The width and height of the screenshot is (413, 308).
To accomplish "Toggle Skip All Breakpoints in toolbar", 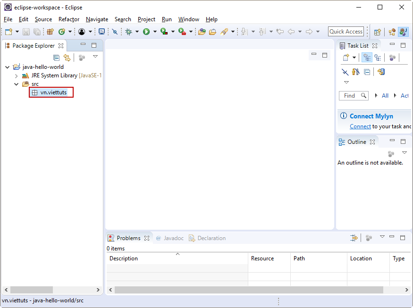I will [115, 32].
